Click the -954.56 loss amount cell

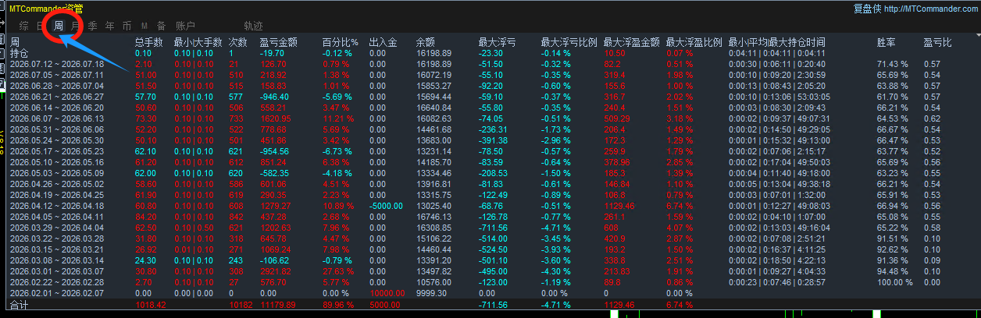[x=274, y=151]
